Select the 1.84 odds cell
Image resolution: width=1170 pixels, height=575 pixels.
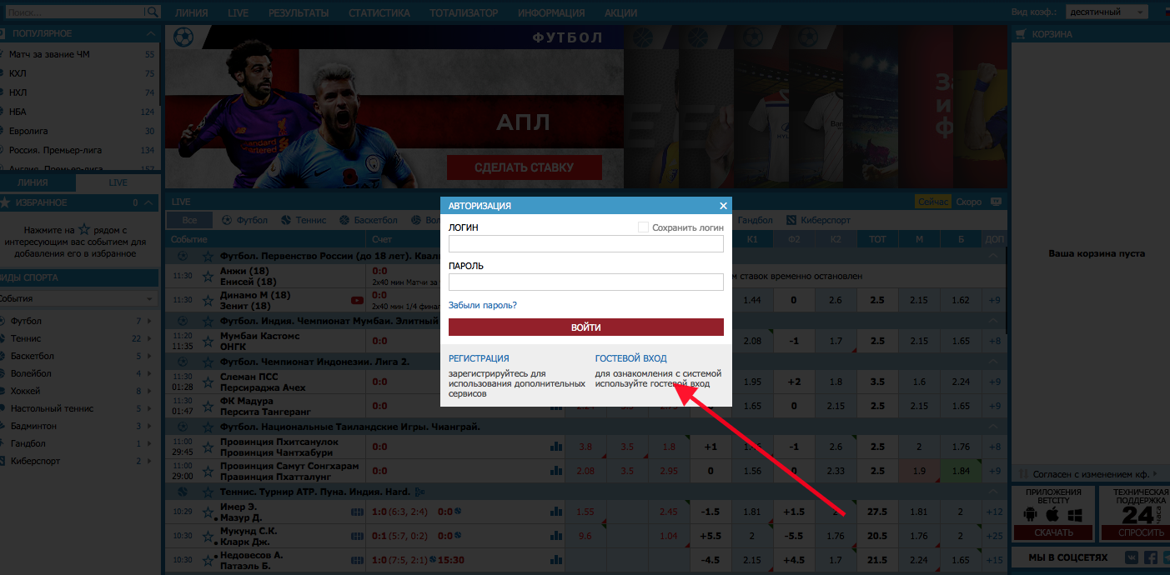pyautogui.click(x=961, y=471)
